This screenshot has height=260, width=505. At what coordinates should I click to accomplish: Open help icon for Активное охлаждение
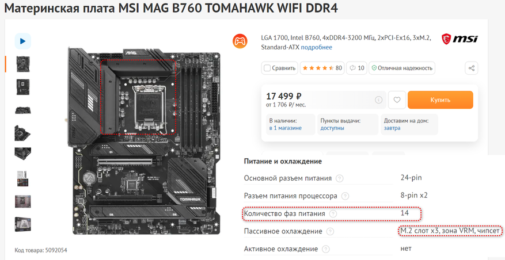(x=325, y=249)
